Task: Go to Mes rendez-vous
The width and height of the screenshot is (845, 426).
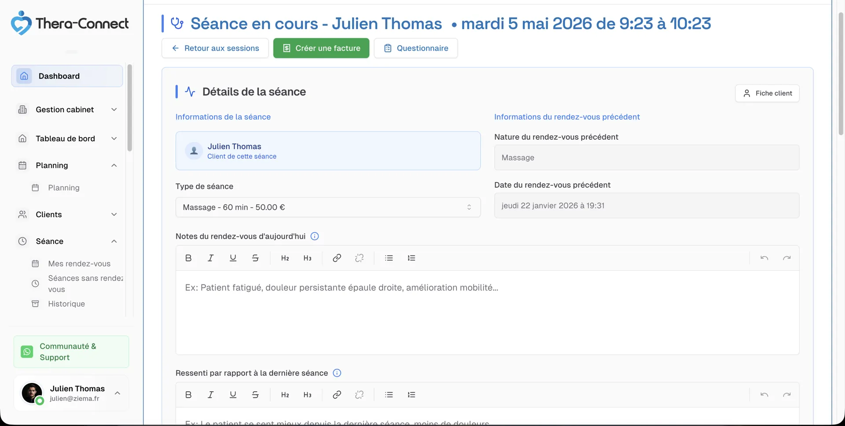Action: [79, 264]
